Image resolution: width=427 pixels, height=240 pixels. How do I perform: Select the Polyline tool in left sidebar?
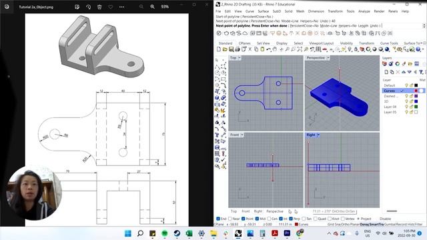[218, 67]
